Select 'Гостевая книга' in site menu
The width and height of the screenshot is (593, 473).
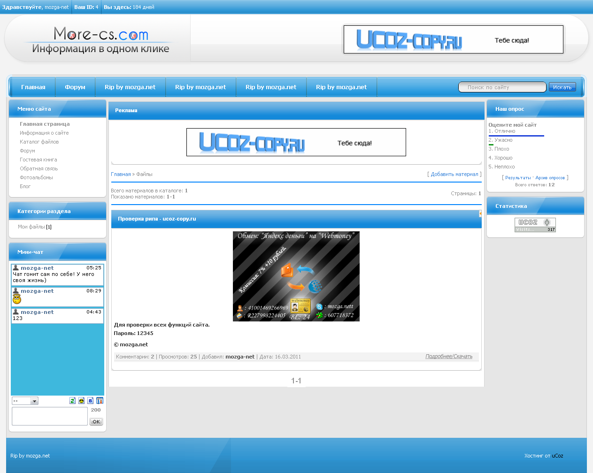click(39, 160)
